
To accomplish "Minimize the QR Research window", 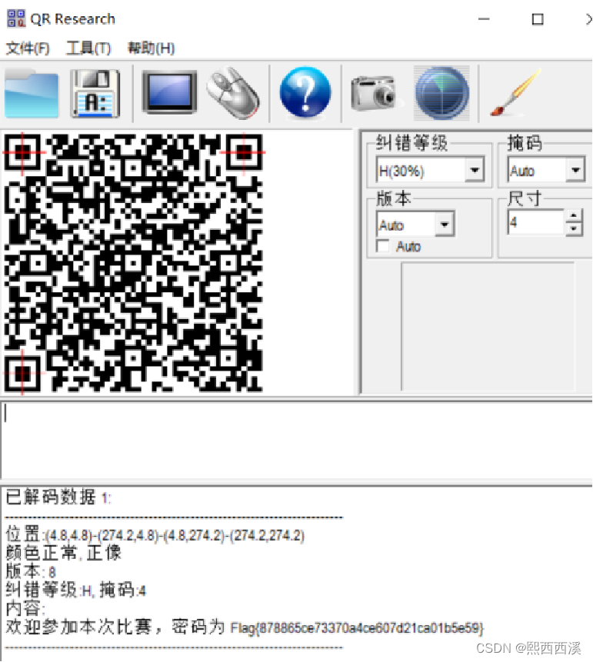I will (x=484, y=19).
